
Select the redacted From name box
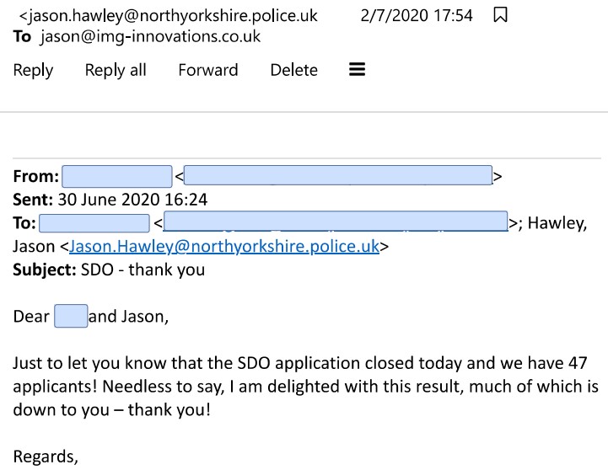(x=117, y=177)
